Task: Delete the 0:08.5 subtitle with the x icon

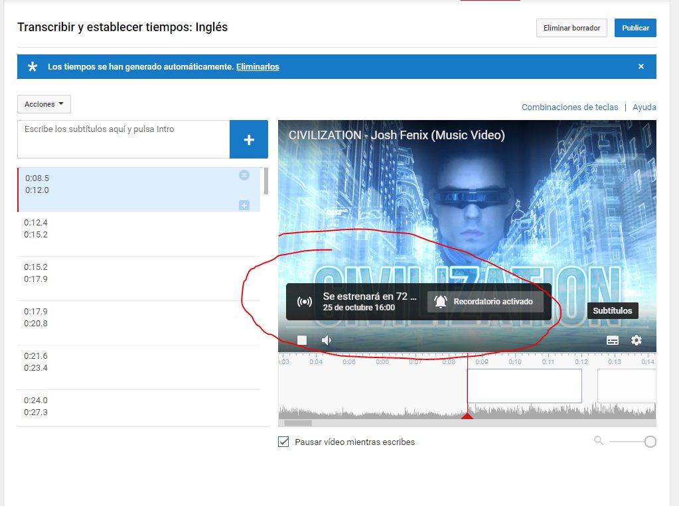Action: click(x=244, y=175)
